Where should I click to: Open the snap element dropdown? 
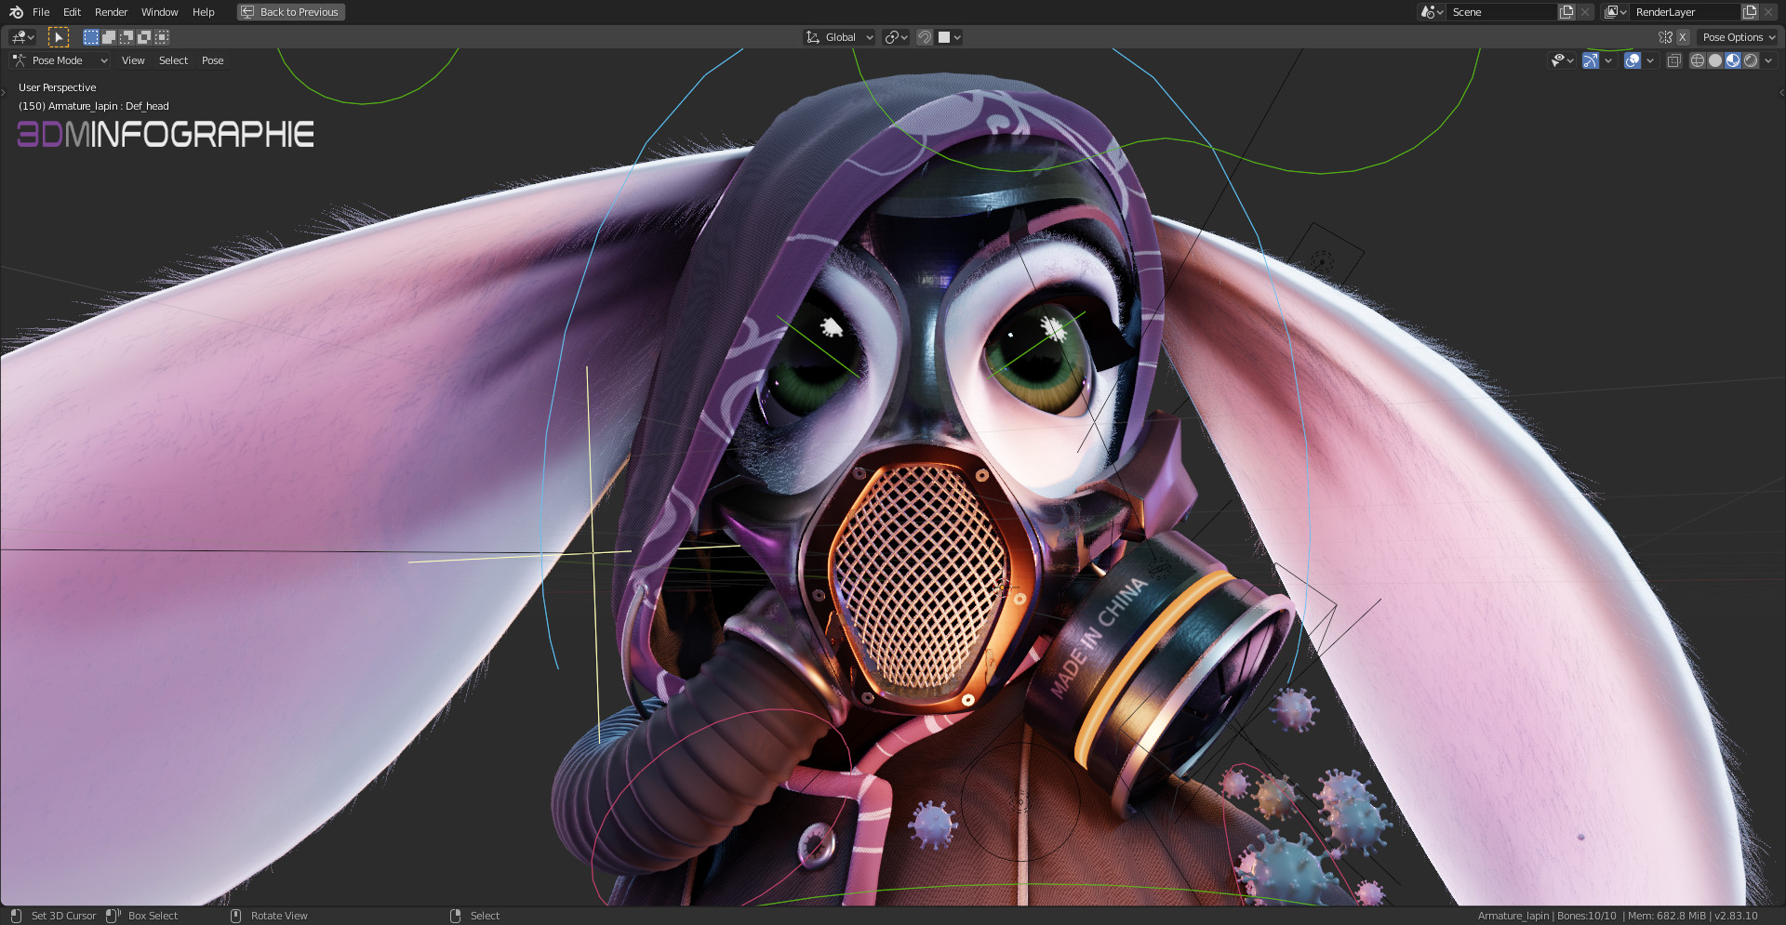(x=949, y=37)
